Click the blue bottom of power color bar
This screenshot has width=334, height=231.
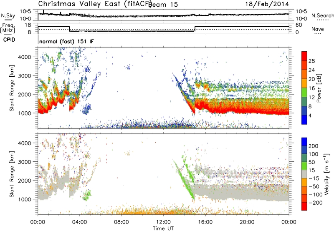click(x=304, y=120)
